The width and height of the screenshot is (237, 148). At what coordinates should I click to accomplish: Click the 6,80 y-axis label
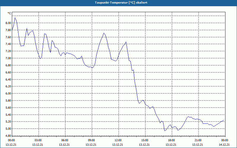point(9,65)
